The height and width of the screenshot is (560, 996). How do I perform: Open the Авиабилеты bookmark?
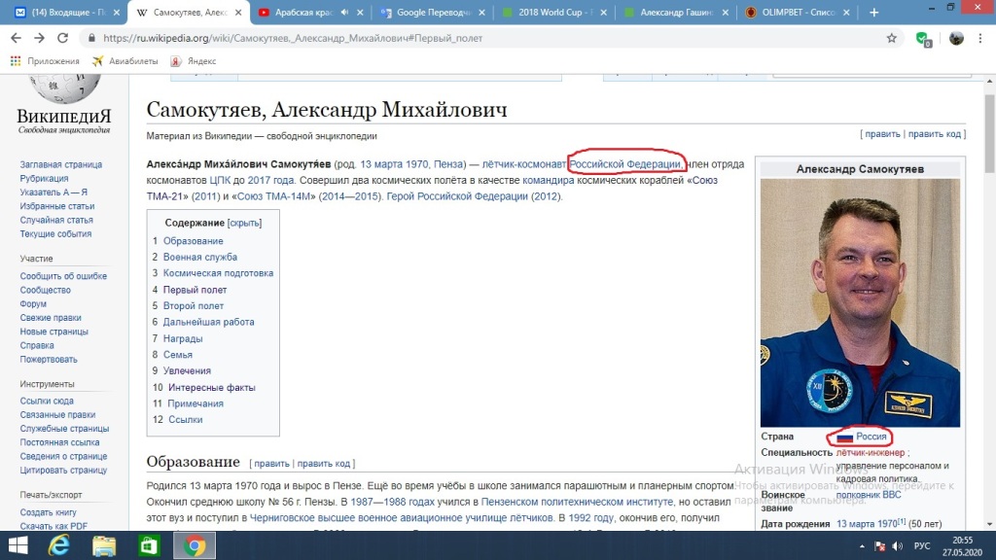(x=125, y=61)
